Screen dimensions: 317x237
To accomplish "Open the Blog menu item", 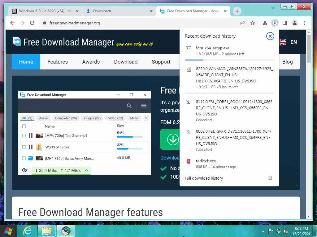I will (x=288, y=62).
